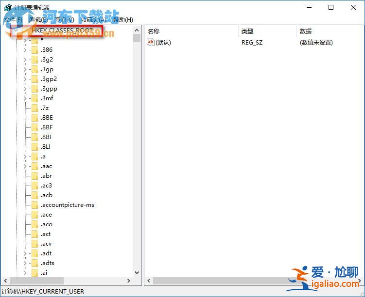Click the (默认) string value icon
This screenshot has width=365, height=297.
click(x=151, y=42)
